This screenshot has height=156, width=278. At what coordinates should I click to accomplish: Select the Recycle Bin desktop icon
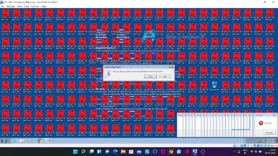click(x=214, y=86)
